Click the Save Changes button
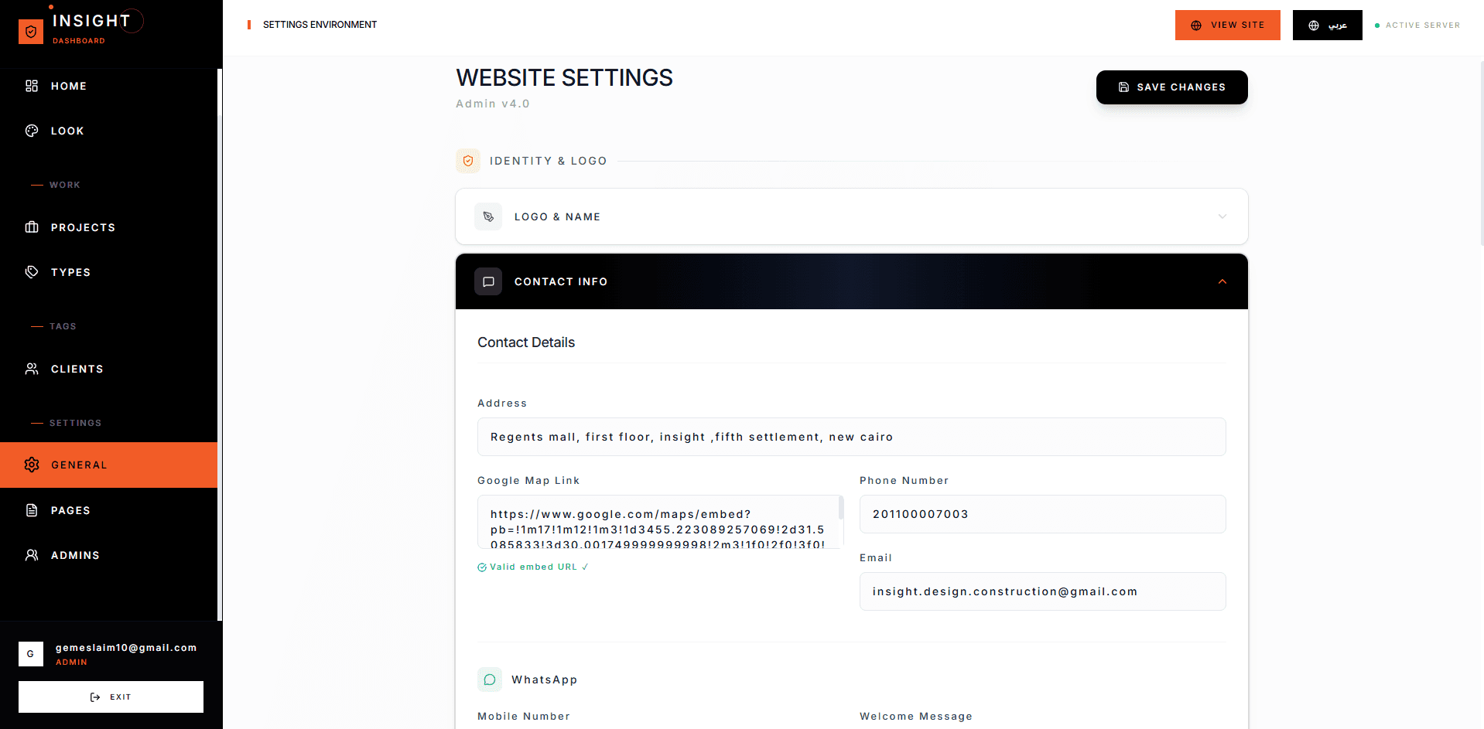 [1171, 87]
